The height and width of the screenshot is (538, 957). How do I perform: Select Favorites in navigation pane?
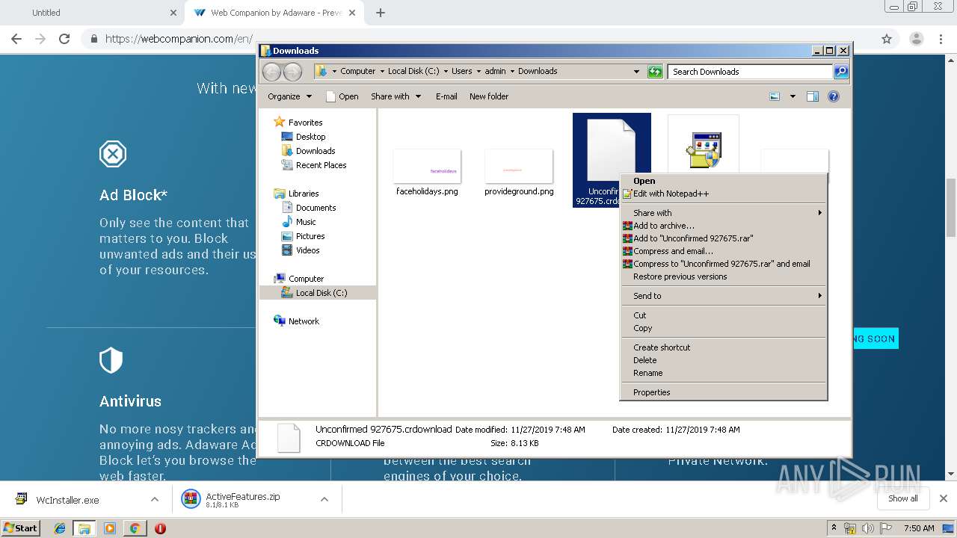tap(298, 123)
